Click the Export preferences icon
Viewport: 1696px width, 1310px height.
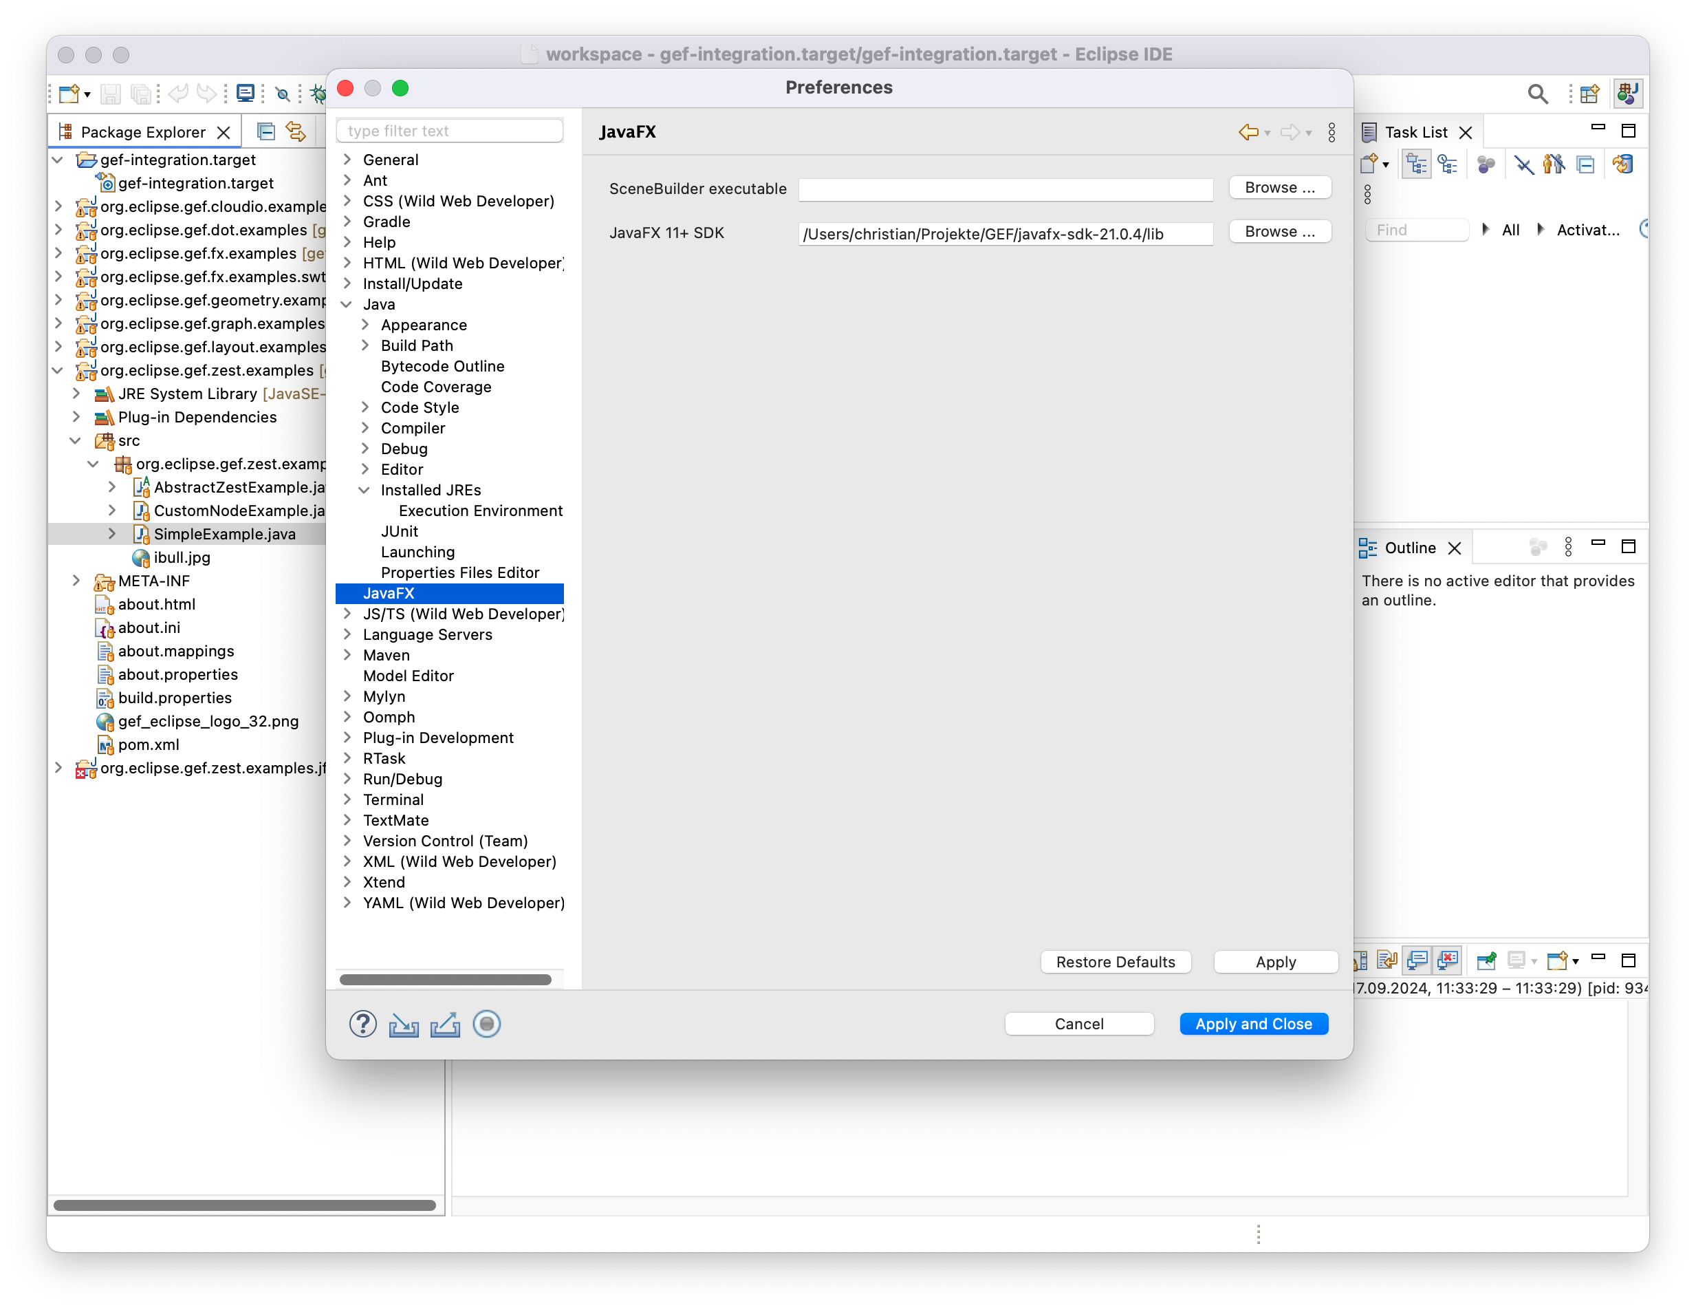coord(445,1024)
